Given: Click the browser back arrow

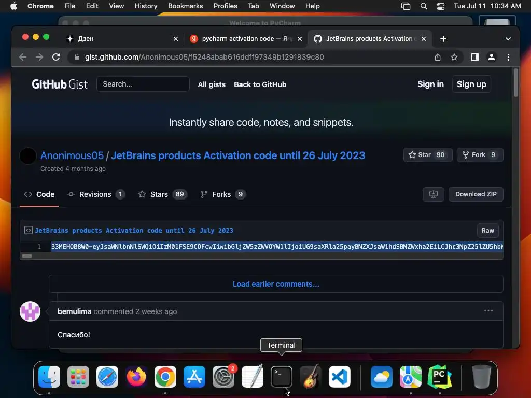Looking at the screenshot, I should coord(23,57).
